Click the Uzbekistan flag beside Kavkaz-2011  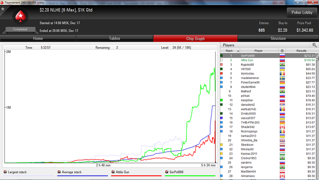click(282, 154)
